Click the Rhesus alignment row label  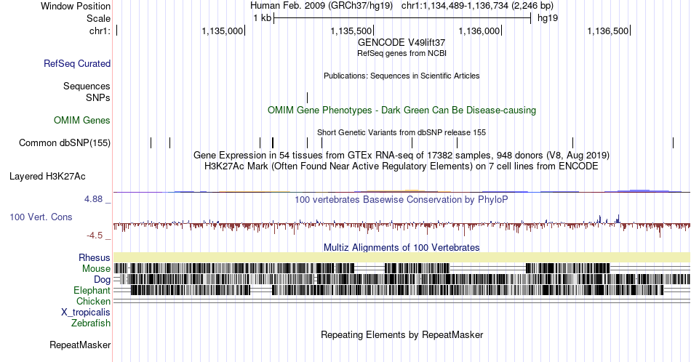point(95,257)
